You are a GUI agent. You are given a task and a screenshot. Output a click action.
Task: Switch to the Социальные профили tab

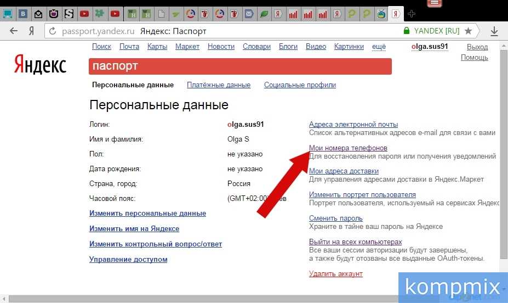300,85
